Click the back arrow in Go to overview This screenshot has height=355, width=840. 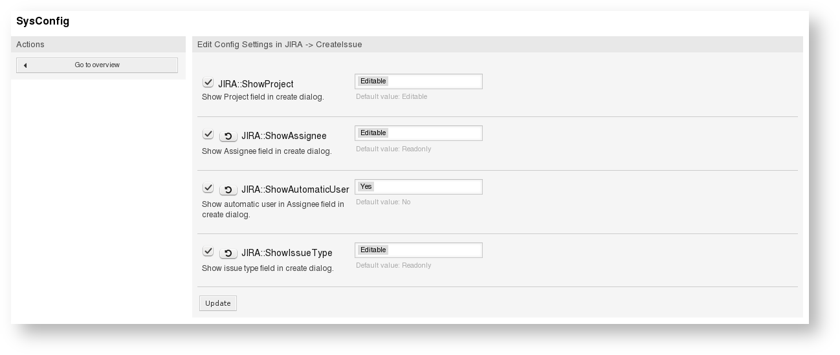tap(25, 65)
